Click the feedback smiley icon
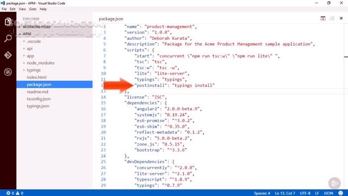This screenshot has width=348, height=196. (341, 193)
